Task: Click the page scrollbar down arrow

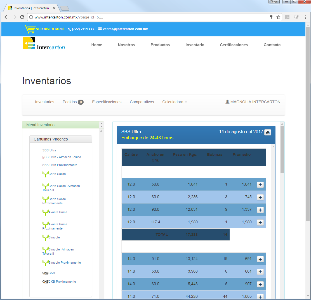Action: 308,296
